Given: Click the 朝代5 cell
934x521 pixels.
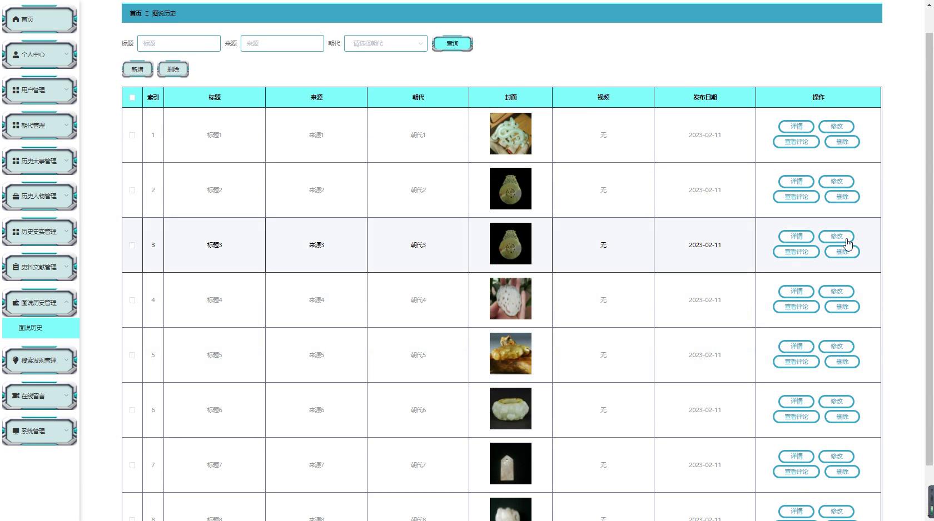Looking at the screenshot, I should (418, 355).
